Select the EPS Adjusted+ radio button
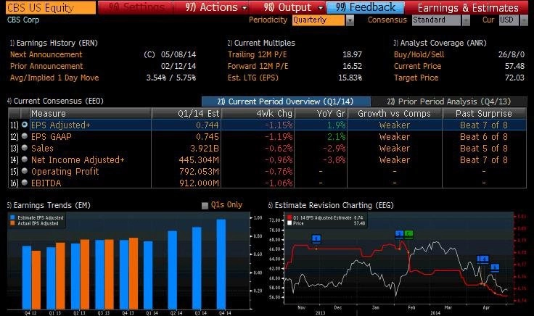 (x=25, y=125)
